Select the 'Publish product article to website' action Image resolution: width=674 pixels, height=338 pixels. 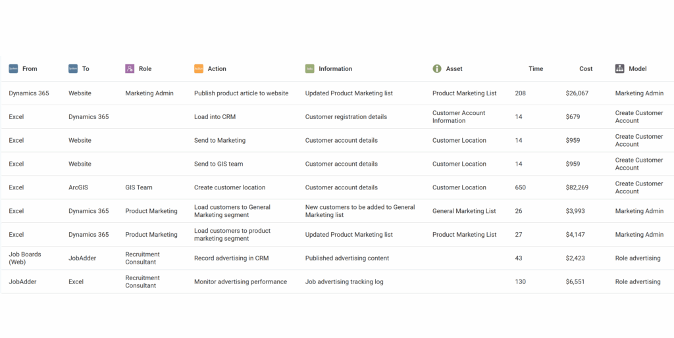(x=241, y=93)
